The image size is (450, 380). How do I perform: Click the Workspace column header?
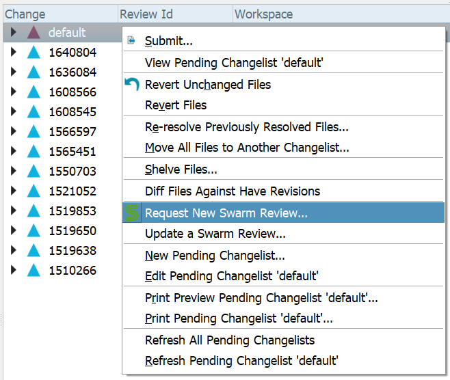pyautogui.click(x=263, y=14)
